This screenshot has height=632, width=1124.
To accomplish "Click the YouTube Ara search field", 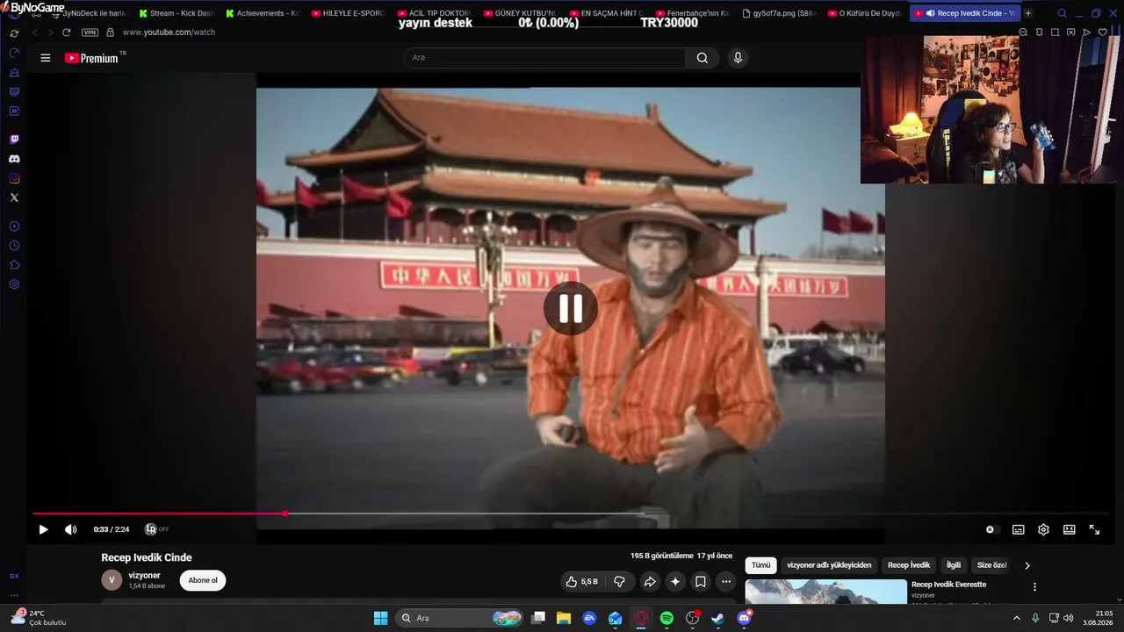I will point(544,58).
